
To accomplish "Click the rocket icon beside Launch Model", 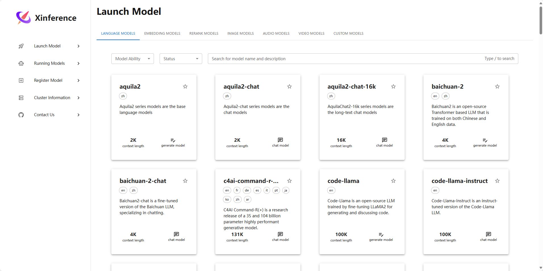I will (x=21, y=46).
